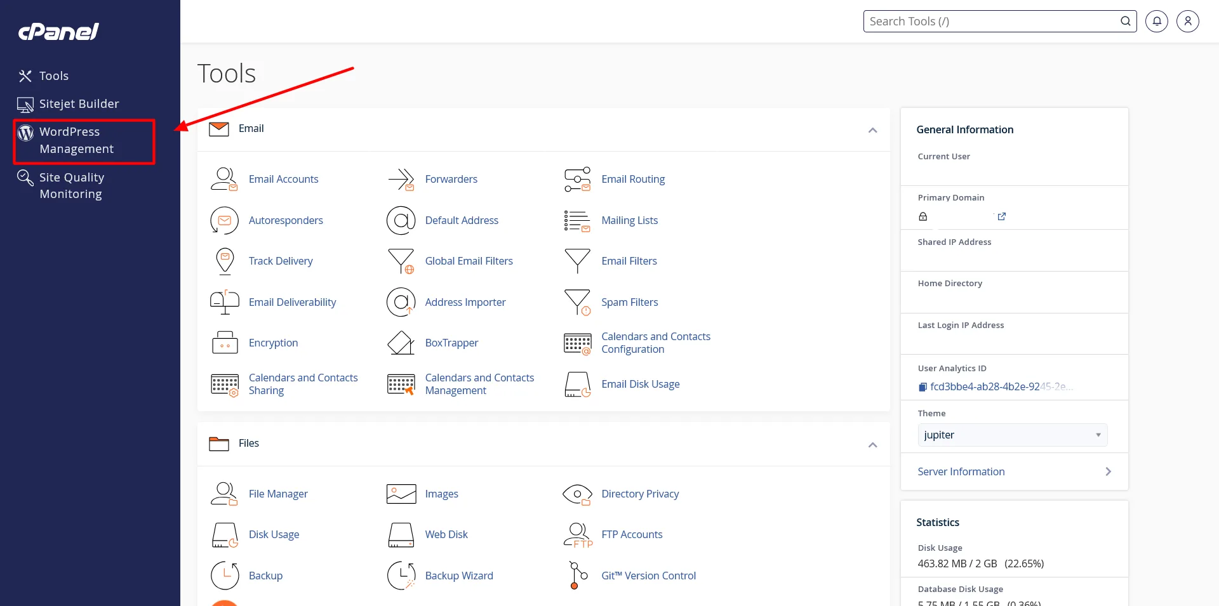Click the notifications bell icon
Image resolution: width=1219 pixels, height=606 pixels.
pos(1156,21)
